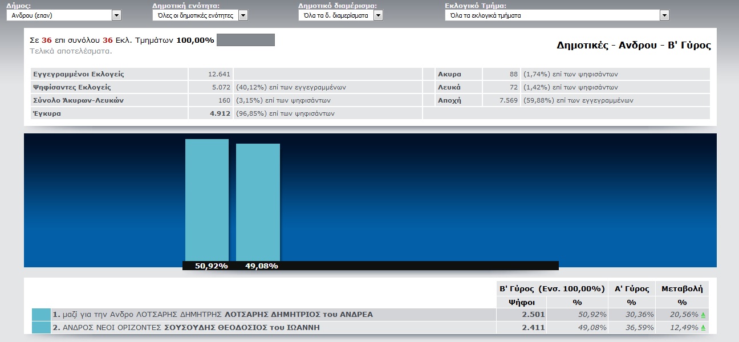Click the Β' Γύρος column header
739x342 pixels.
(551, 288)
